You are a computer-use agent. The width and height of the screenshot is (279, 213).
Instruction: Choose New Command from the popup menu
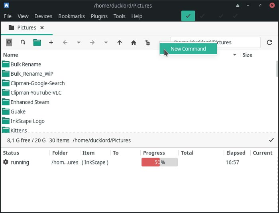click(x=188, y=49)
